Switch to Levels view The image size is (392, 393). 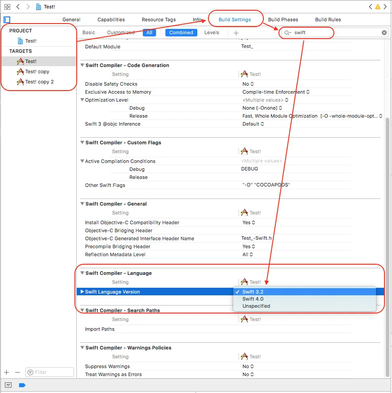click(x=212, y=32)
